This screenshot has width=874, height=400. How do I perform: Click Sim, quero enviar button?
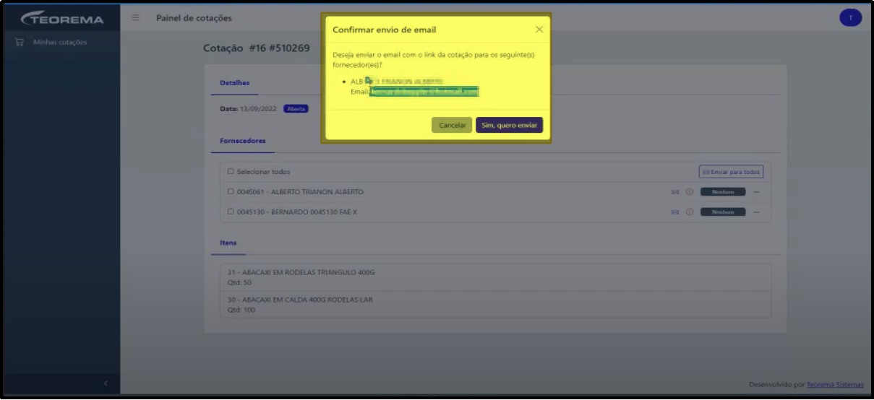click(509, 125)
